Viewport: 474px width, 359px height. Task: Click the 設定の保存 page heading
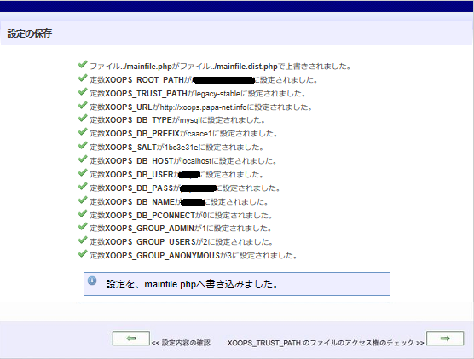[x=30, y=33]
